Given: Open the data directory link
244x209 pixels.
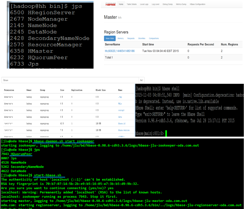Looking at the screenshot, I should (x=120, y=117).
